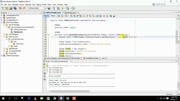
Task: Click the Clean and Build Project icon
Action: pos(58,8)
